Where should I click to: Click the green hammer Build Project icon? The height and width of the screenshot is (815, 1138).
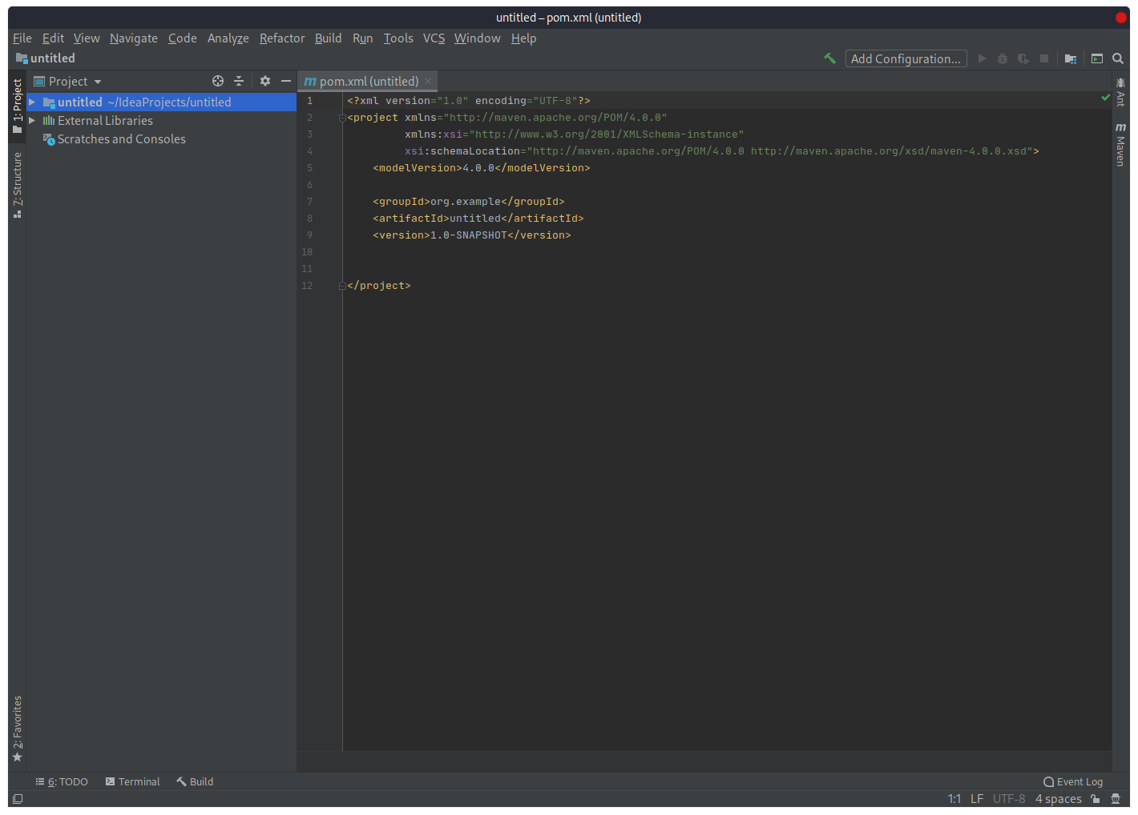click(829, 58)
